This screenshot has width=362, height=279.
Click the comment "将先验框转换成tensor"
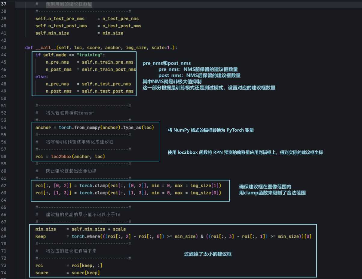(x=70, y=113)
